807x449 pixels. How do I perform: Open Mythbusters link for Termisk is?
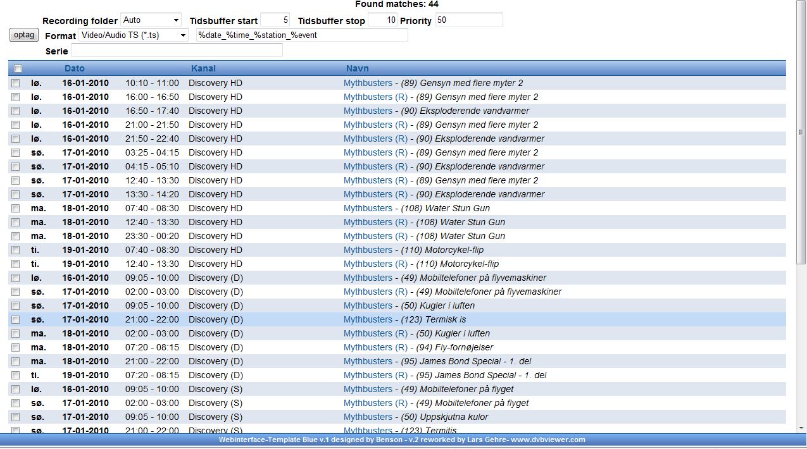pos(368,319)
